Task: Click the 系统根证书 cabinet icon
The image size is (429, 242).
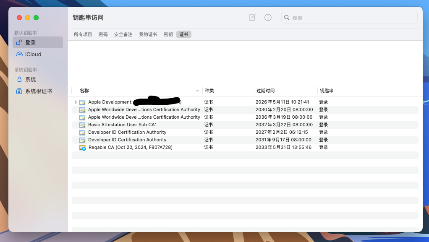Action: (x=19, y=91)
